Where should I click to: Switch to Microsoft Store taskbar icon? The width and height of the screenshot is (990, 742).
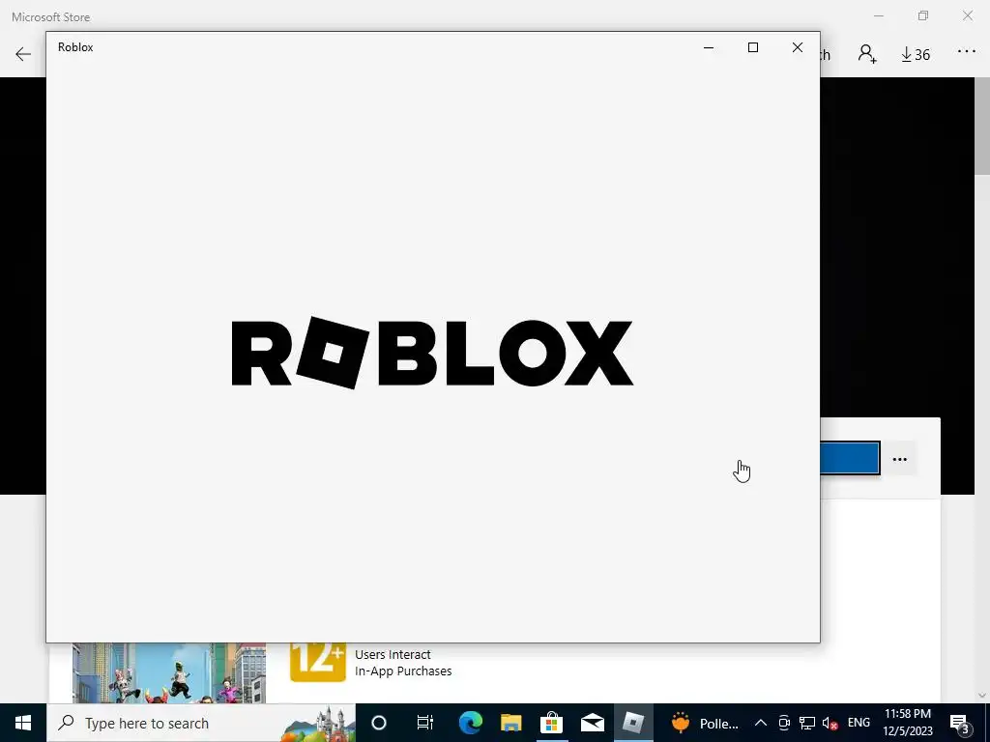(551, 723)
